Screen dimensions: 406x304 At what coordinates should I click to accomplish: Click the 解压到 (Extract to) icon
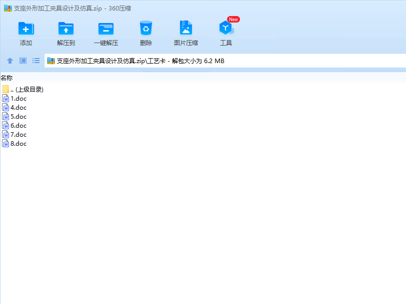(66, 28)
